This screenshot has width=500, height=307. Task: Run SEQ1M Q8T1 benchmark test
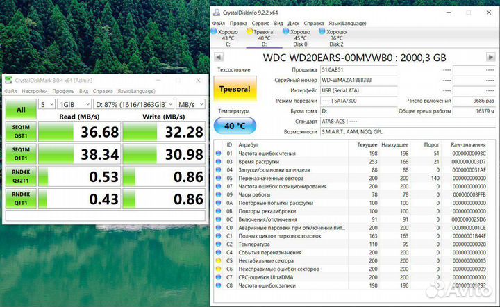(x=21, y=131)
